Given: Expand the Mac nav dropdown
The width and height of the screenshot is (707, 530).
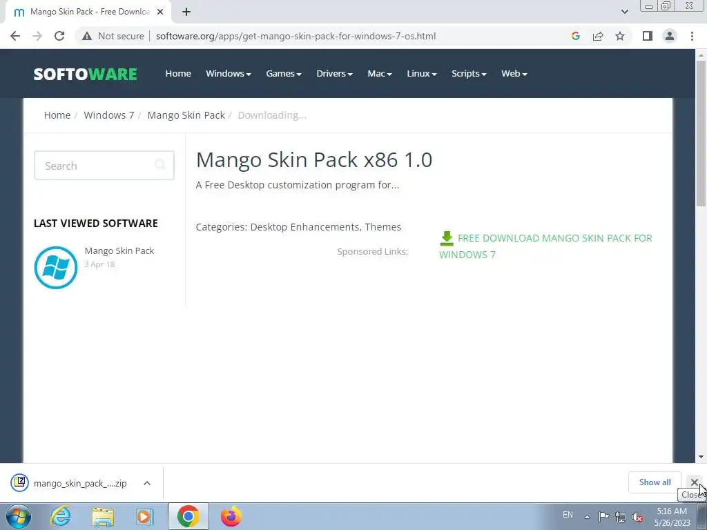Looking at the screenshot, I should (x=380, y=73).
